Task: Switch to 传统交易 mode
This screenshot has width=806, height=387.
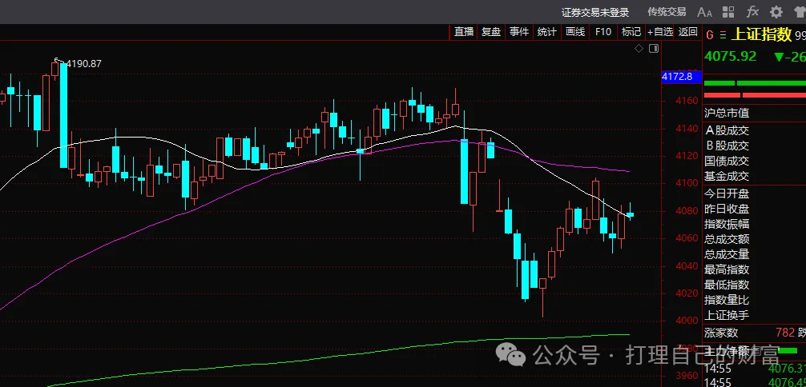Action: [667, 12]
